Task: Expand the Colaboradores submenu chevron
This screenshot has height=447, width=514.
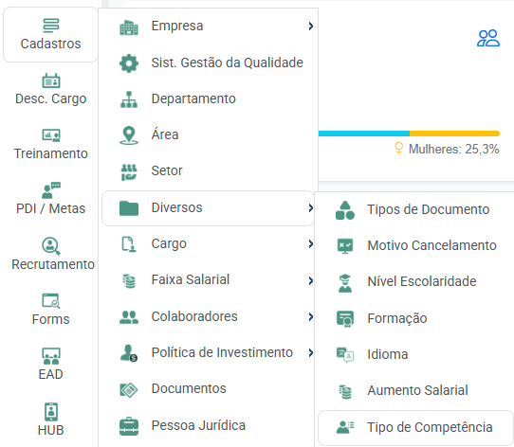Action: [311, 316]
